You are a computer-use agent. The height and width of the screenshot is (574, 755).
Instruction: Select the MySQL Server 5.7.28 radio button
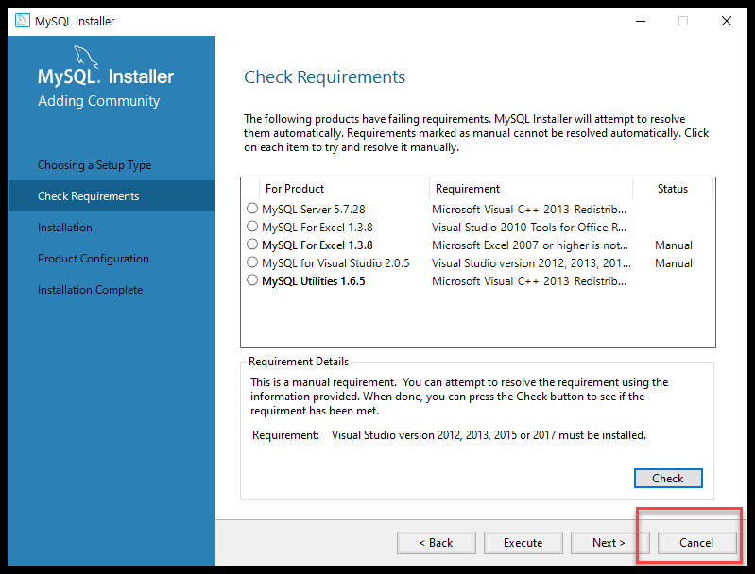tap(252, 209)
